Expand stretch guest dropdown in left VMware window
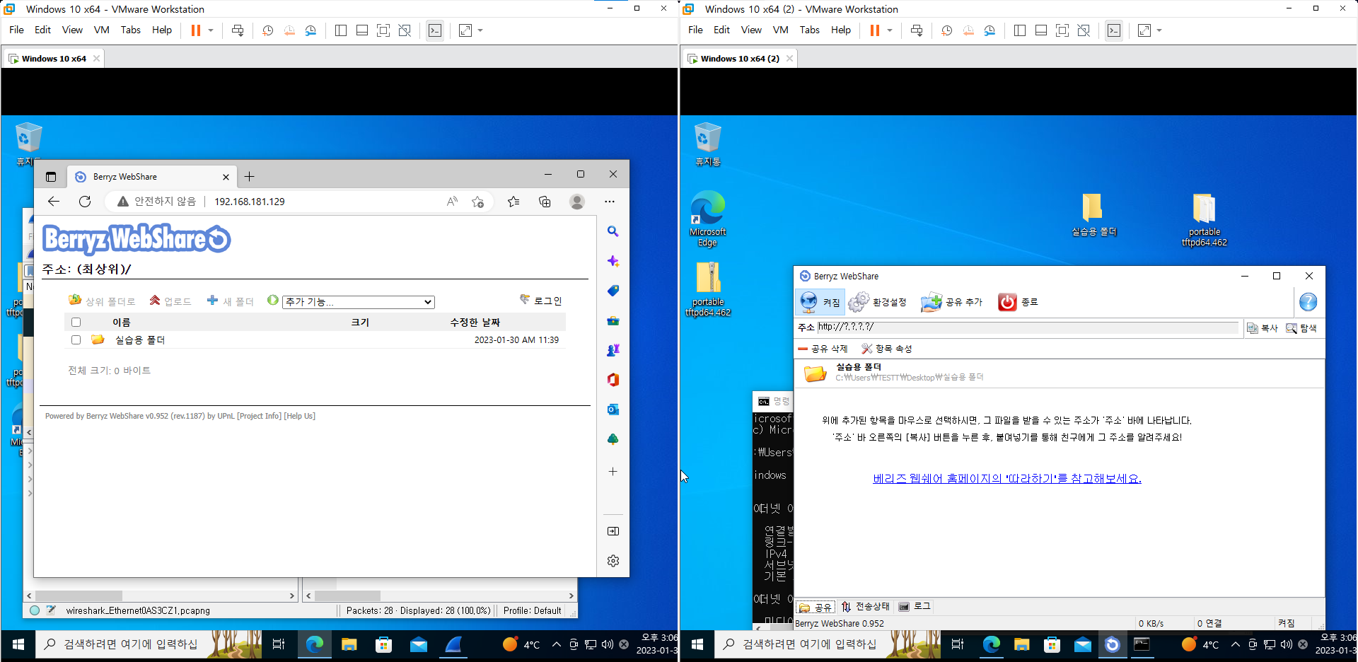Image resolution: width=1358 pixels, height=662 pixels. 480,30
